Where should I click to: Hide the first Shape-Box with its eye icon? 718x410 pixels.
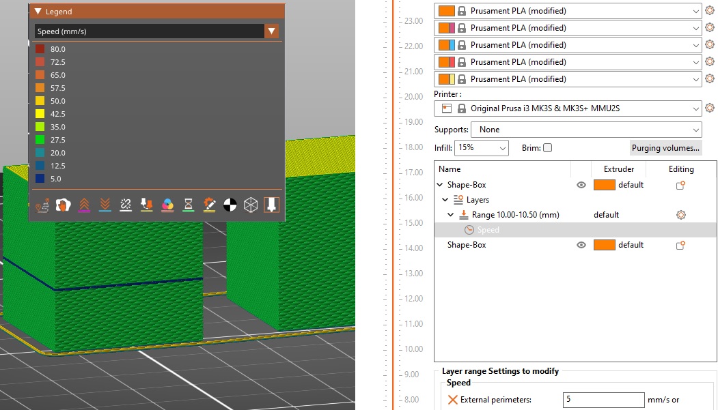[581, 184]
